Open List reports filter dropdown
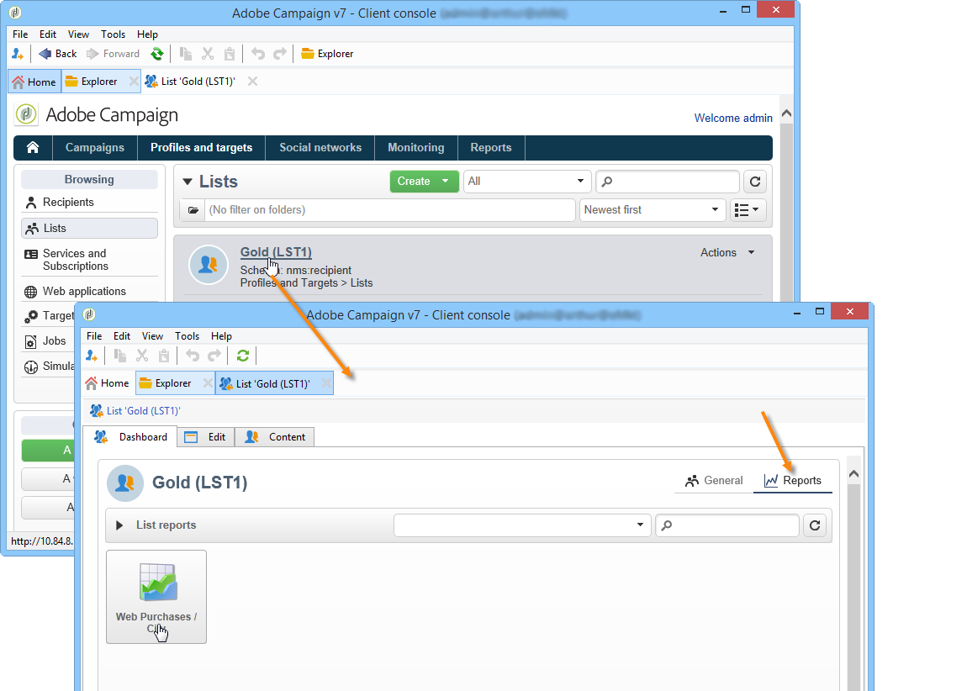The image size is (967, 691). point(522,525)
